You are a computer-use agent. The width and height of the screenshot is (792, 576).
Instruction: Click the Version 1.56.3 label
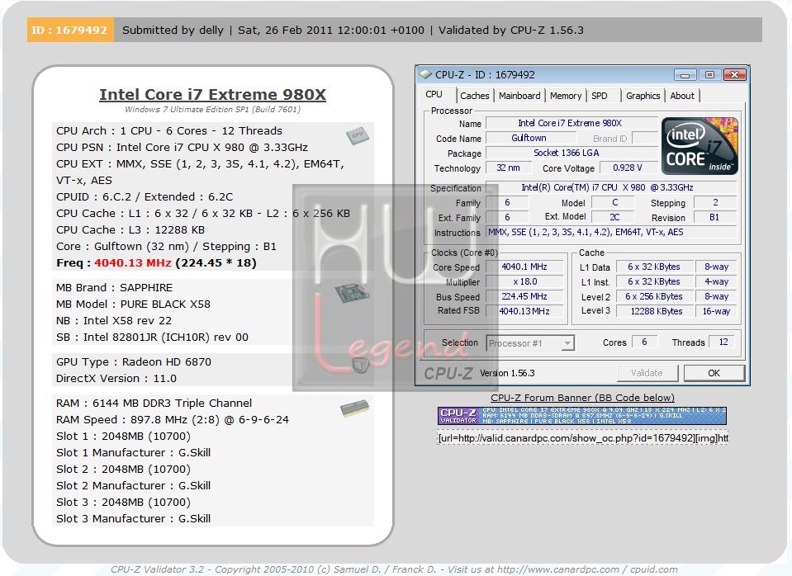[x=507, y=373]
